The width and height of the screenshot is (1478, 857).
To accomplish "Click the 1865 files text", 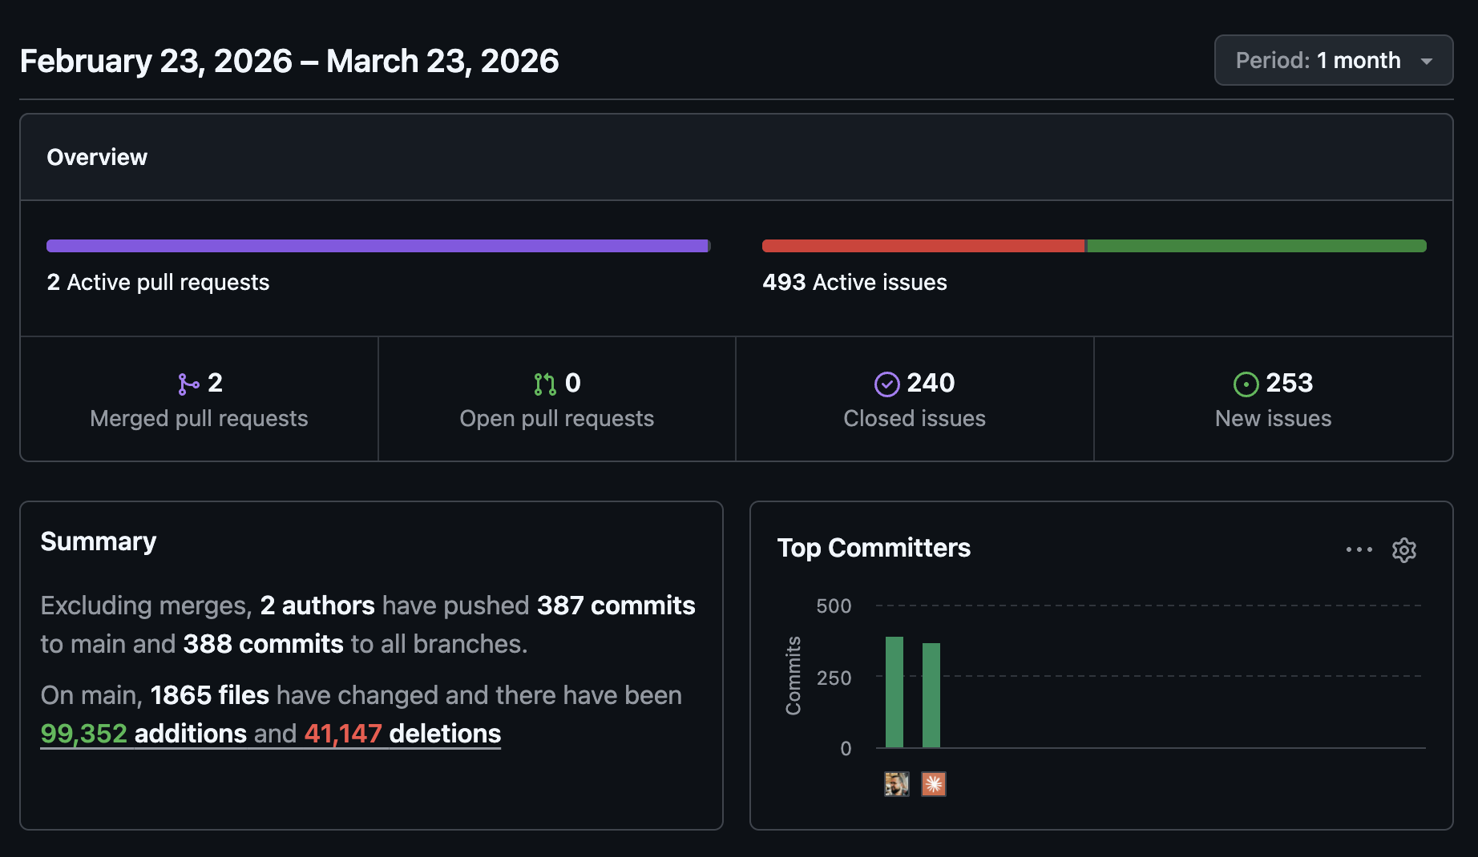I will [x=209, y=695].
